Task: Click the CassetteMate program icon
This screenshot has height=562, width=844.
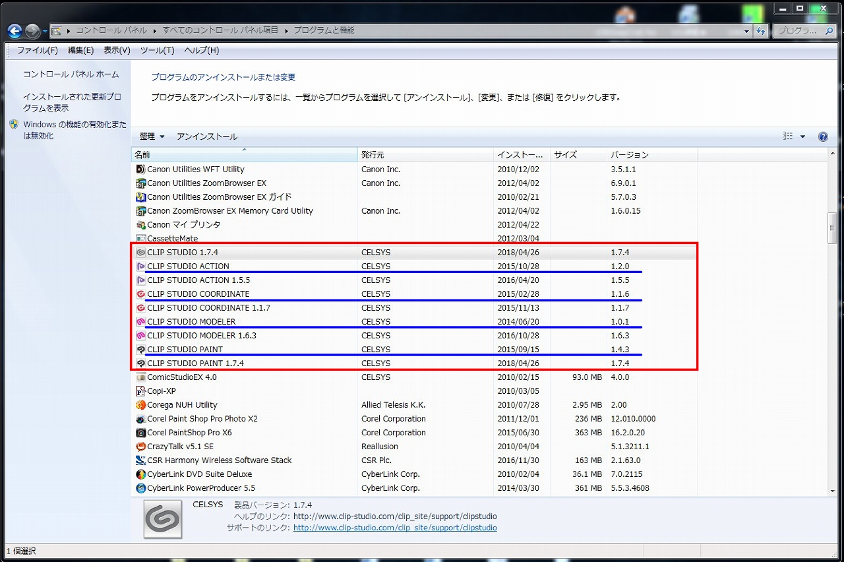Action: [140, 239]
